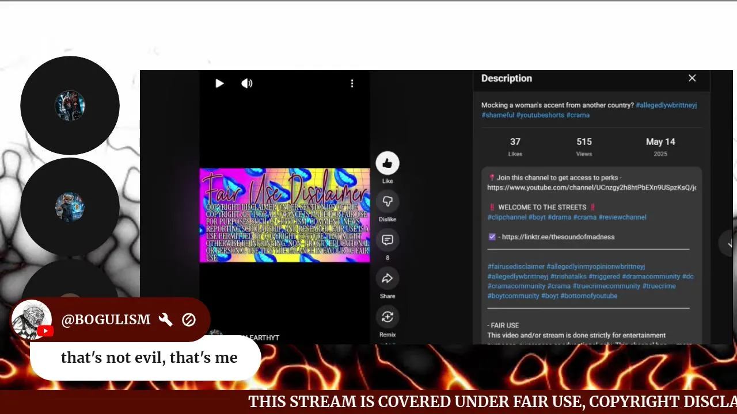This screenshot has height=414, width=737.
Task: Open the #truecrime hashtag
Action: [x=659, y=286]
